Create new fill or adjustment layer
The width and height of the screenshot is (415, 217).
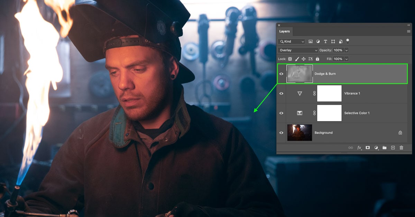(376, 148)
